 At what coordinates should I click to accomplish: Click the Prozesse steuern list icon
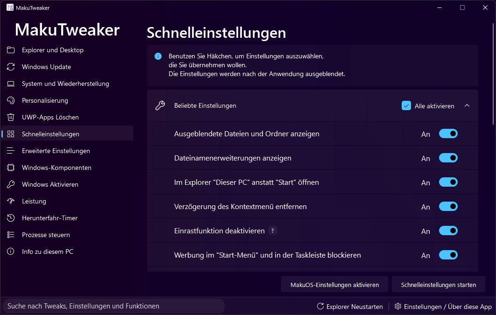pos(11,235)
